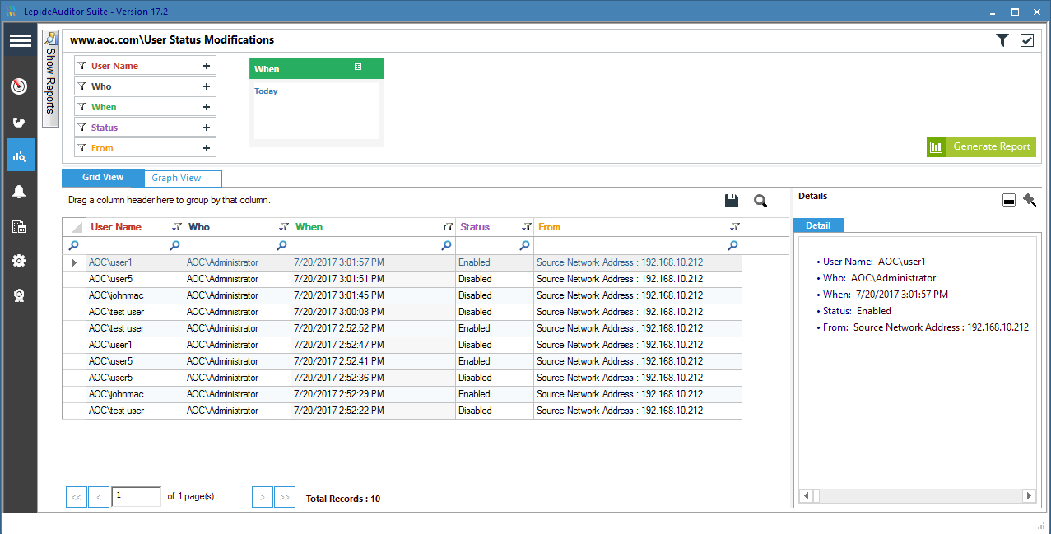Select row AOC\johnmac at 2:52:29 PM
This screenshot has width=1051, height=534.
tap(402, 394)
